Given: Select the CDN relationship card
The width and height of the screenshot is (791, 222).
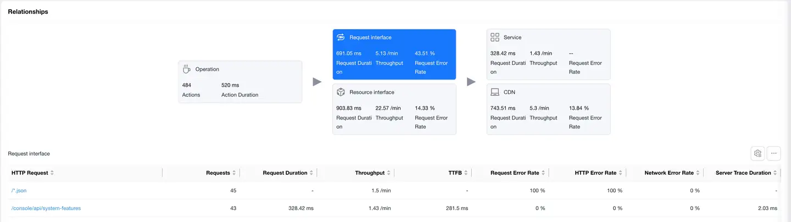Looking at the screenshot, I should (548, 109).
